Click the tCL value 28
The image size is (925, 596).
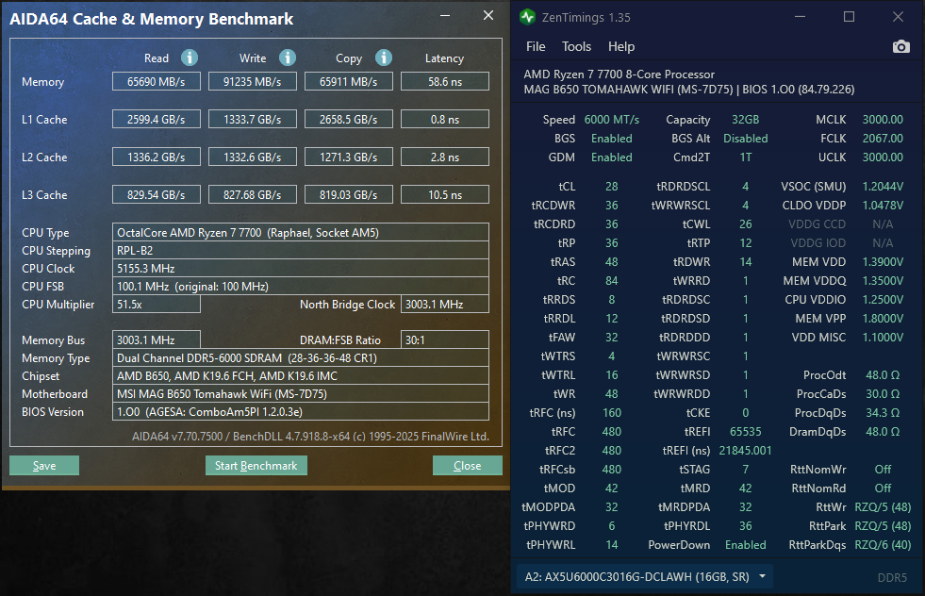[612, 187]
